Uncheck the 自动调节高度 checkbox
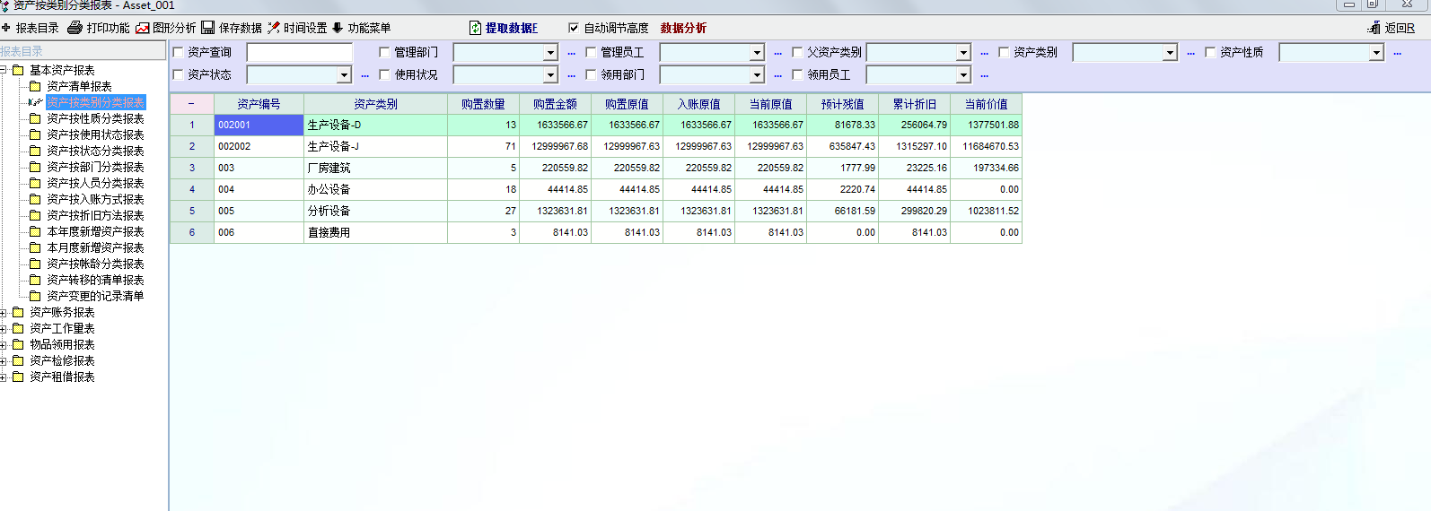1431x511 pixels. click(x=574, y=28)
